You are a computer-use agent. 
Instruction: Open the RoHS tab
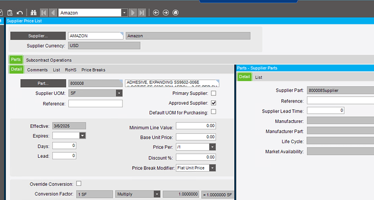point(70,70)
